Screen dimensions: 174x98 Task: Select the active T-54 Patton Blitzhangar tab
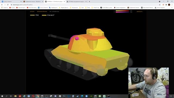coord(55,2)
